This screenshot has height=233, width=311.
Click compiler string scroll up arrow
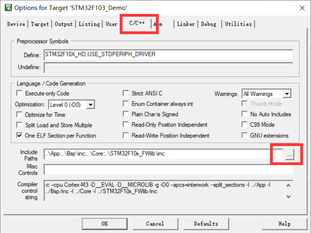(289, 185)
